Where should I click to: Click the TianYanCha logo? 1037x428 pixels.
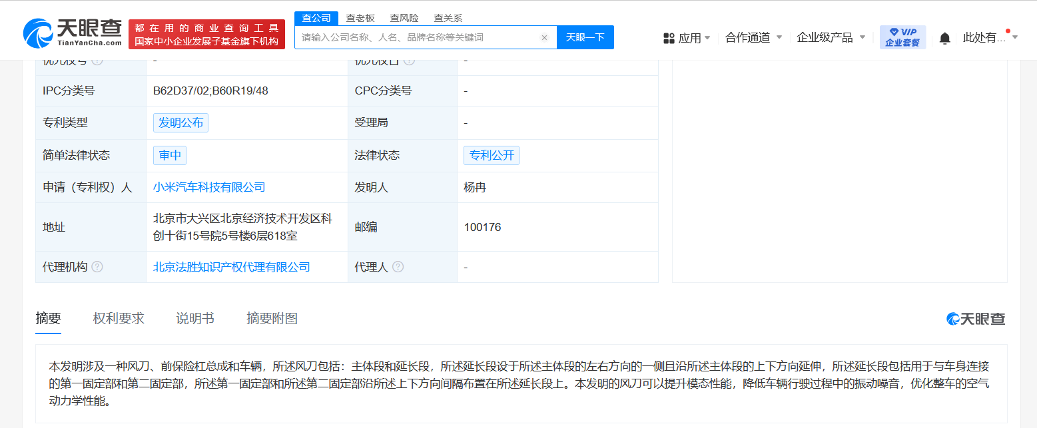pos(73,33)
